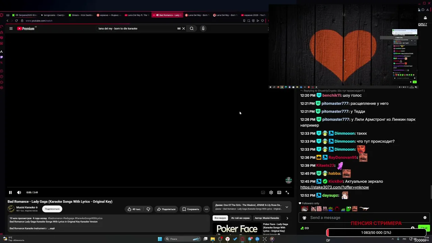This screenshot has width=432, height=243.
Task: Submit the YouTube search with magnifier
Action: coord(192,29)
